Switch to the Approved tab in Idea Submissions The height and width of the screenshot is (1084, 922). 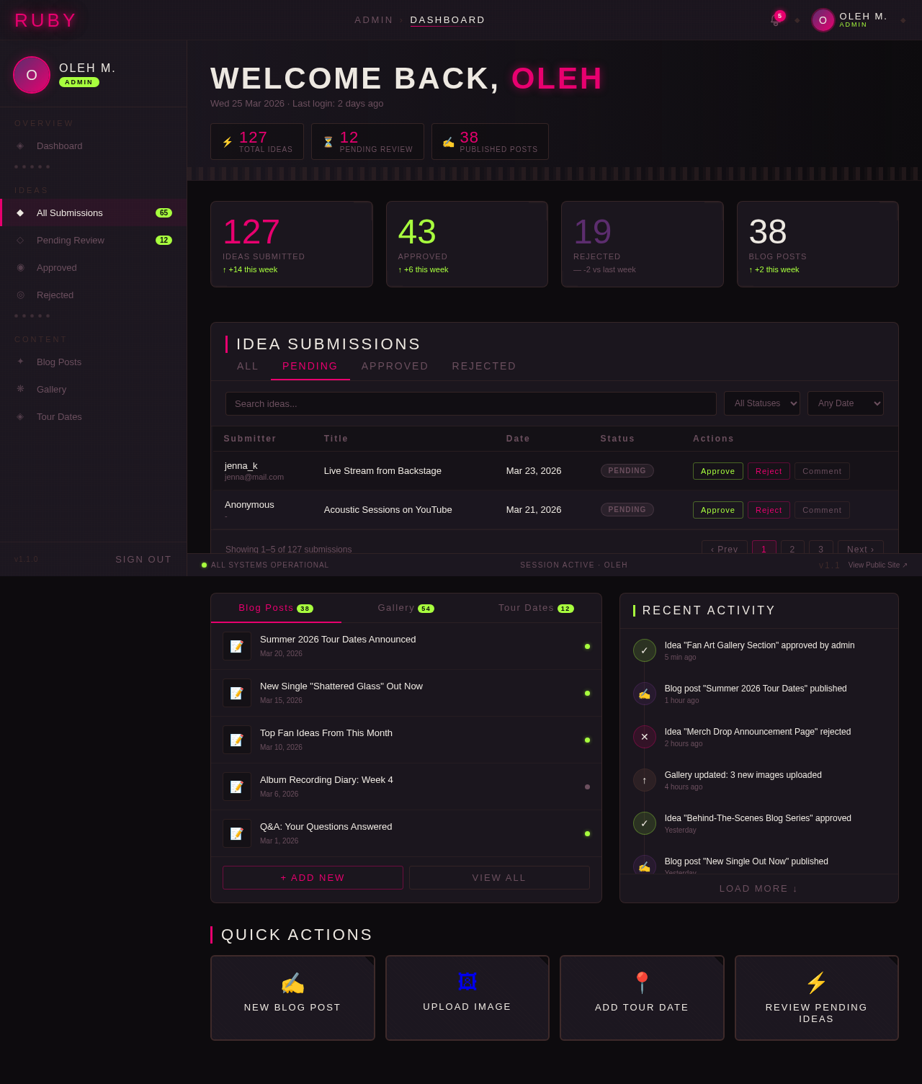click(394, 366)
